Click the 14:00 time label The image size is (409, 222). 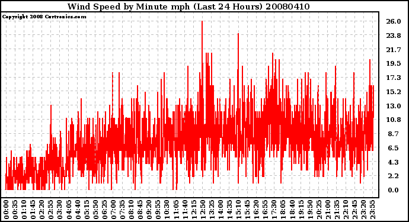pyautogui.click(x=221, y=210)
